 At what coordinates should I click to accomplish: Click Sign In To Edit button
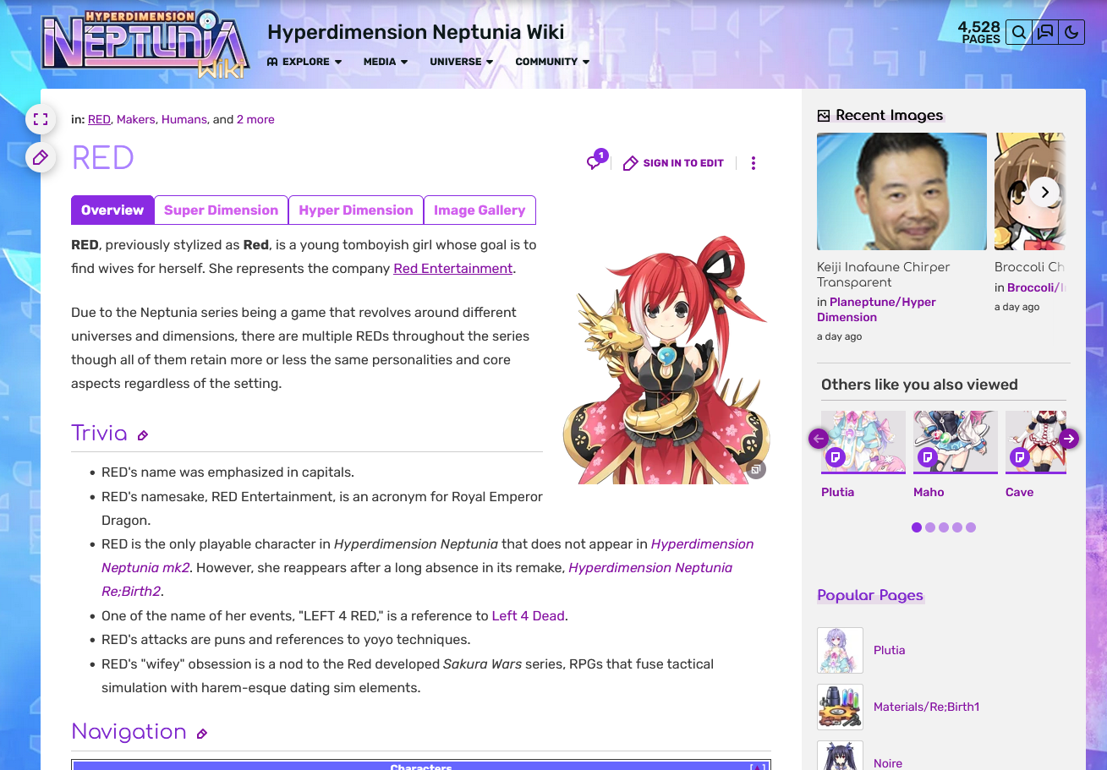673,163
